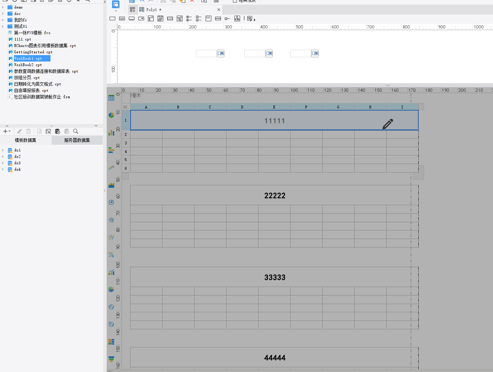The width and height of the screenshot is (493, 372).
Task: Expand the 测试01 folder
Action: point(3,26)
